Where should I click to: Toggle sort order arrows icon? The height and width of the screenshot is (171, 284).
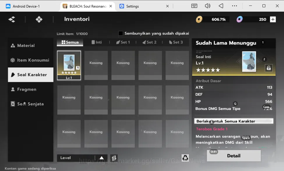tap(114, 158)
